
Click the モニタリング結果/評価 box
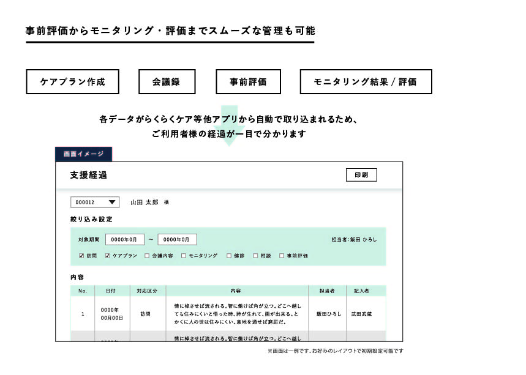pyautogui.click(x=366, y=81)
